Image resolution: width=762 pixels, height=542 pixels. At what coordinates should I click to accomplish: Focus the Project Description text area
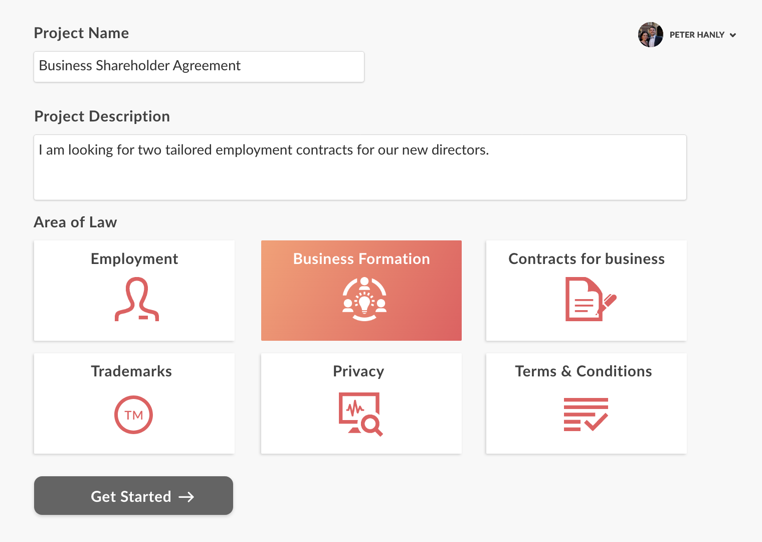tap(359, 167)
